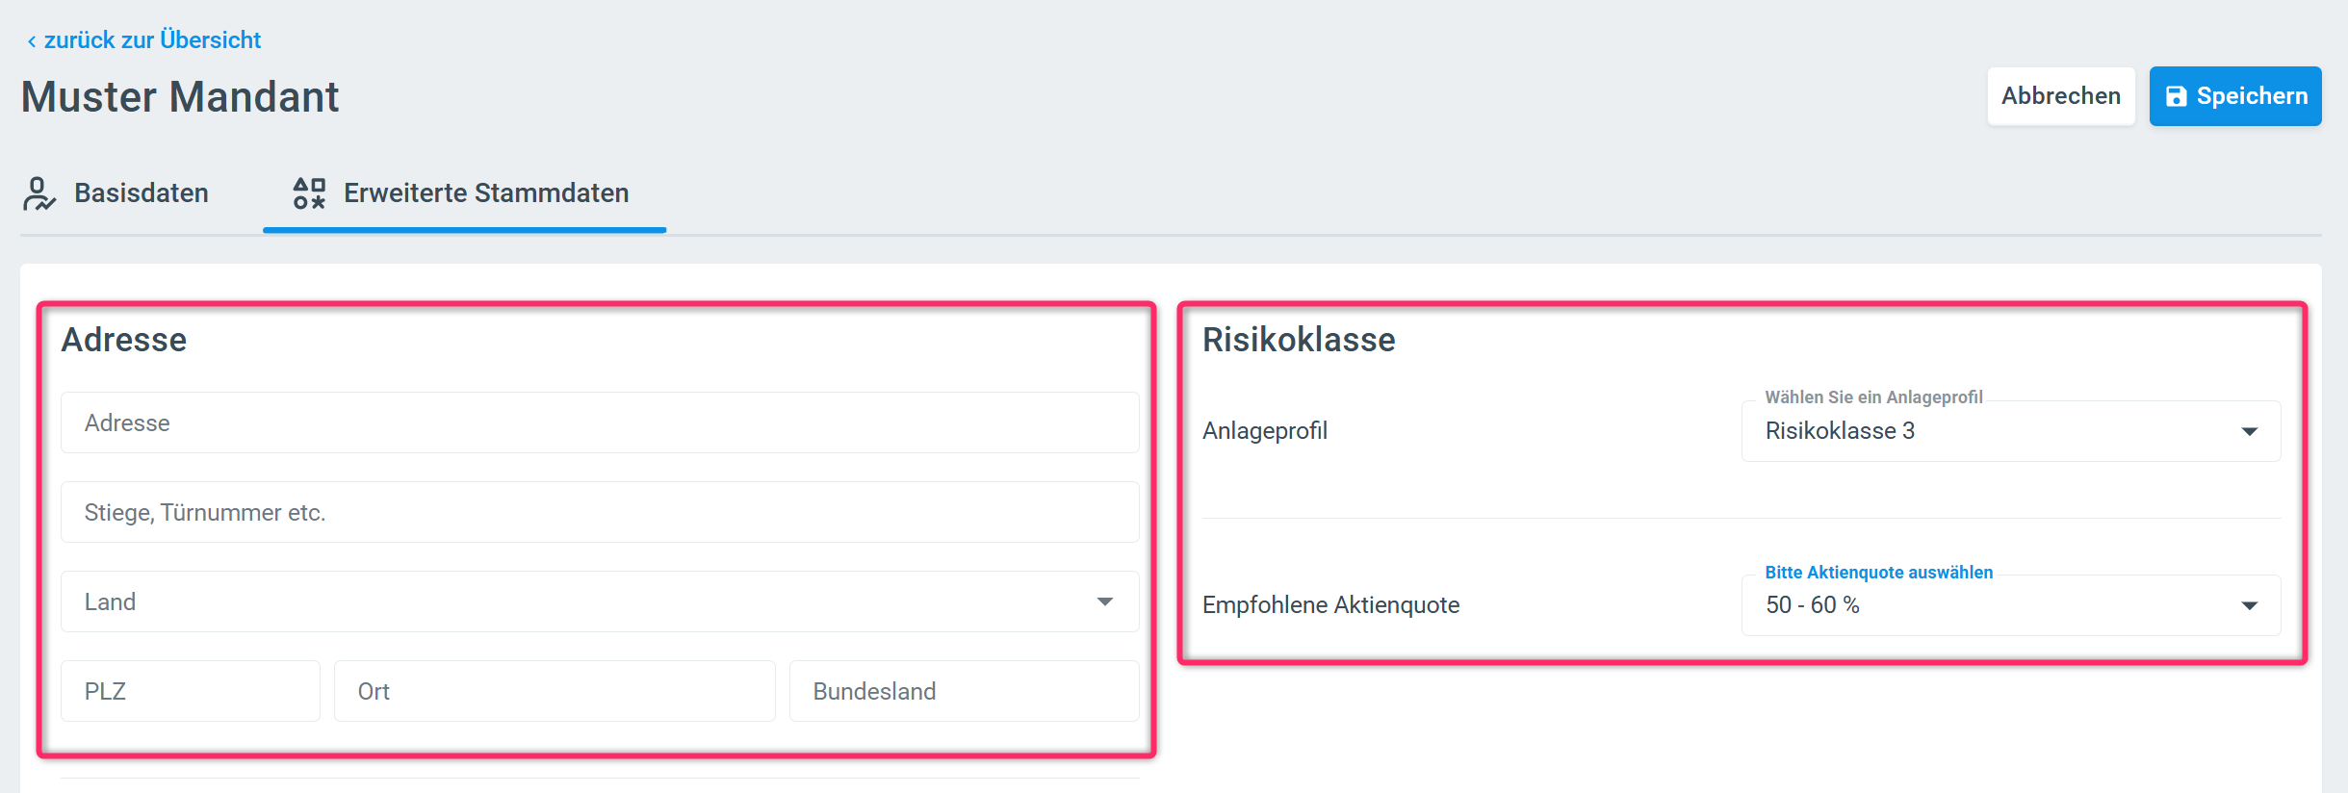Click the Anlageprofil dropdown arrow icon

pyautogui.click(x=2249, y=431)
